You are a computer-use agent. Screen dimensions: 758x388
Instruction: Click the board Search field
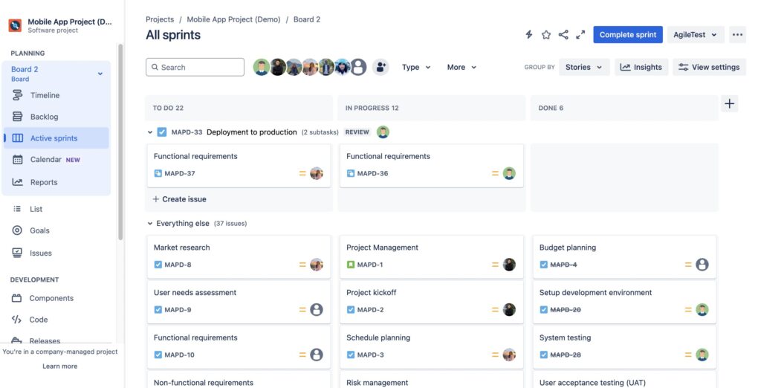point(195,67)
